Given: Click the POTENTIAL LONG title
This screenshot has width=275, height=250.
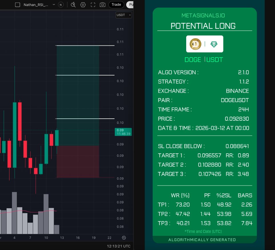Looking at the screenshot, I should click(x=203, y=26).
